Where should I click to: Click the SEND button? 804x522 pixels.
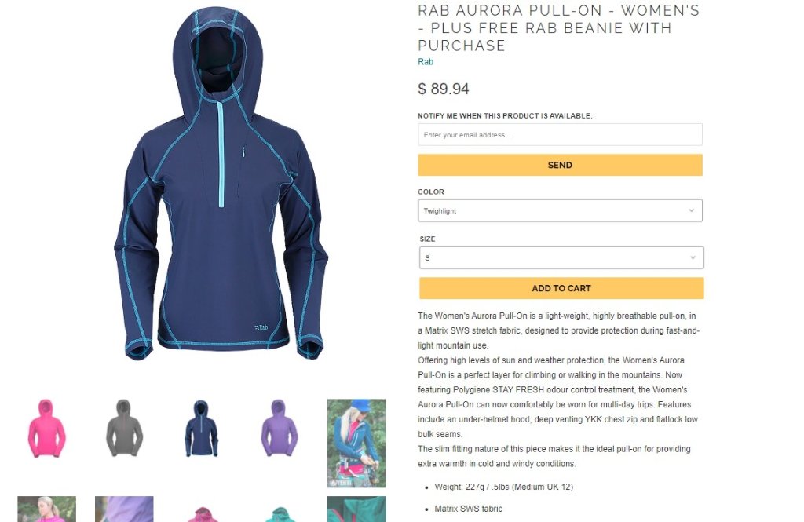coord(560,165)
